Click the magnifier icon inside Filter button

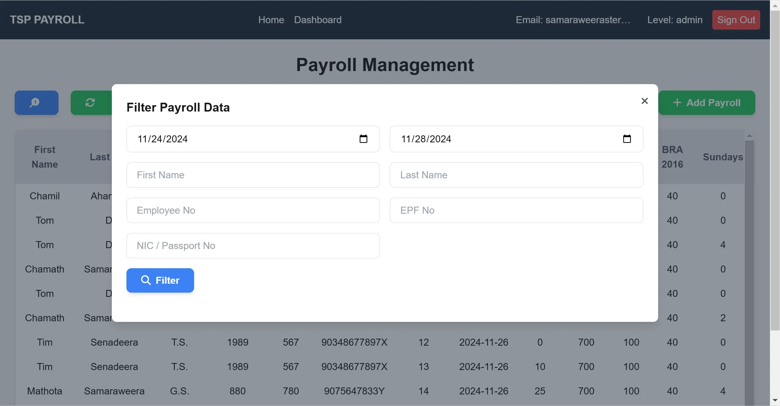(146, 280)
